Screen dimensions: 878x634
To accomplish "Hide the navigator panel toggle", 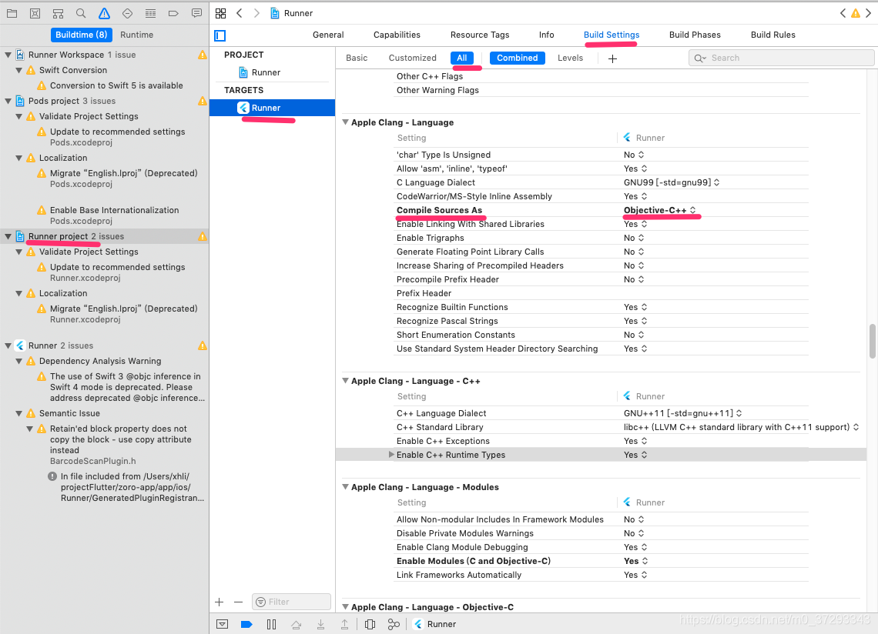I will tap(219, 35).
